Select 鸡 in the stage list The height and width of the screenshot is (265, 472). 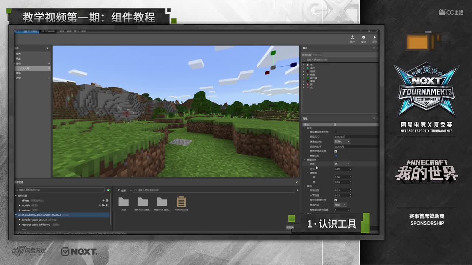[311, 88]
